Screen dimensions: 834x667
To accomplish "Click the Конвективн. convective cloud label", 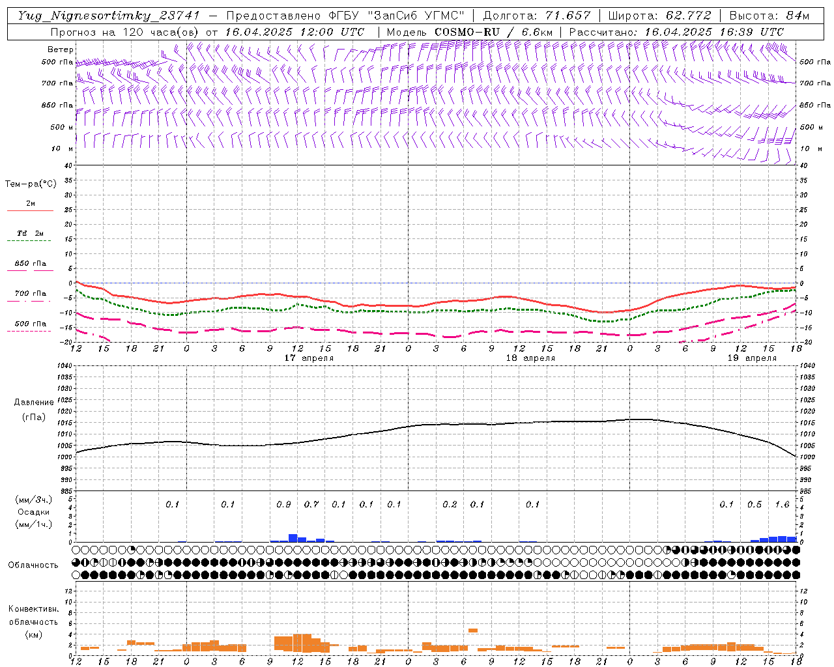I will click(34, 609).
